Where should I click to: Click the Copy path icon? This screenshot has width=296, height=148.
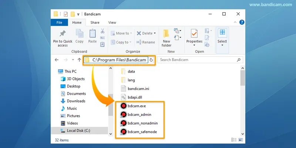[102, 38]
